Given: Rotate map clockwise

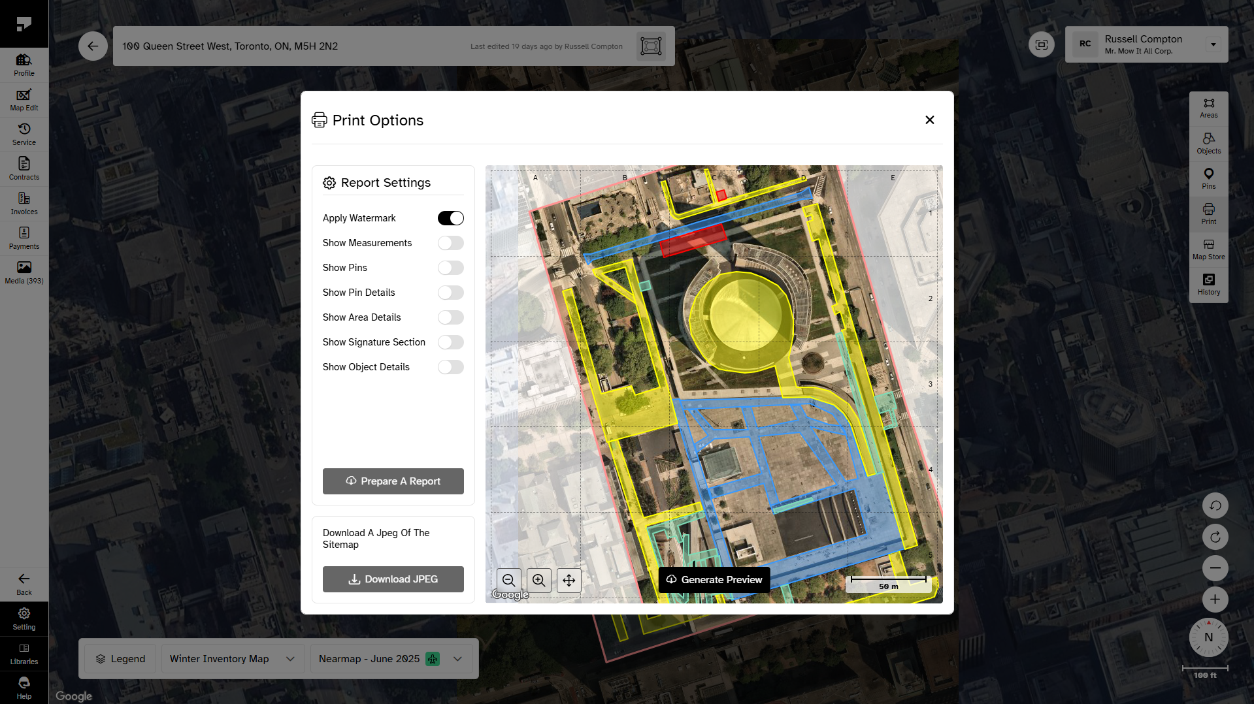Looking at the screenshot, I should (x=1215, y=537).
